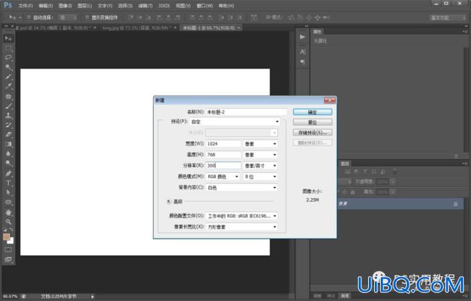Change screen mode icon at toolbox bottom

pos(8,259)
